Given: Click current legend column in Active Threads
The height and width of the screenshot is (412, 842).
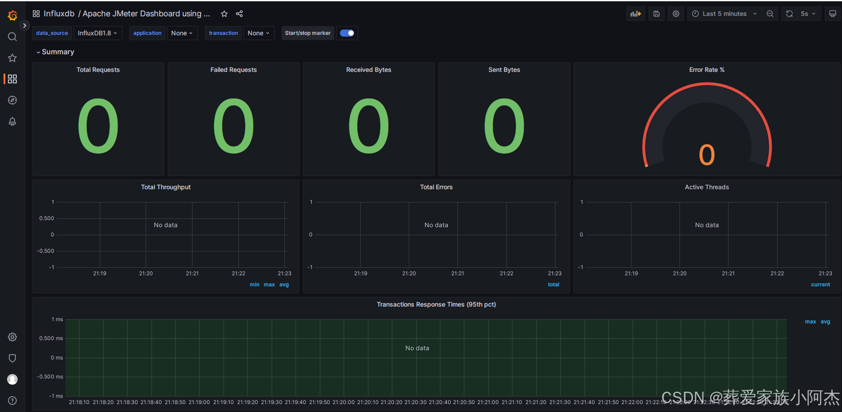Looking at the screenshot, I should (821, 285).
